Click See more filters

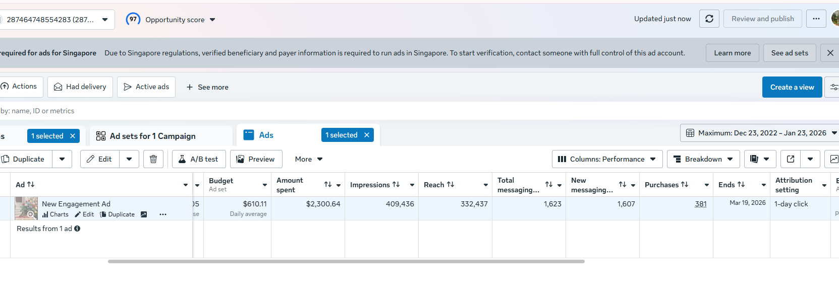207,87
